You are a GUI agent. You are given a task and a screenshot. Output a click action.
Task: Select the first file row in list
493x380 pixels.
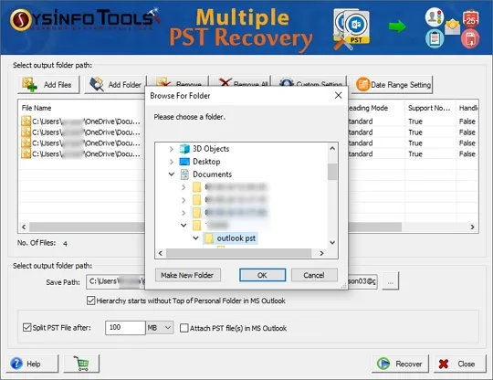81,121
